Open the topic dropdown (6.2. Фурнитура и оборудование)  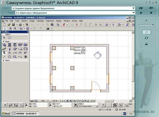134,13
